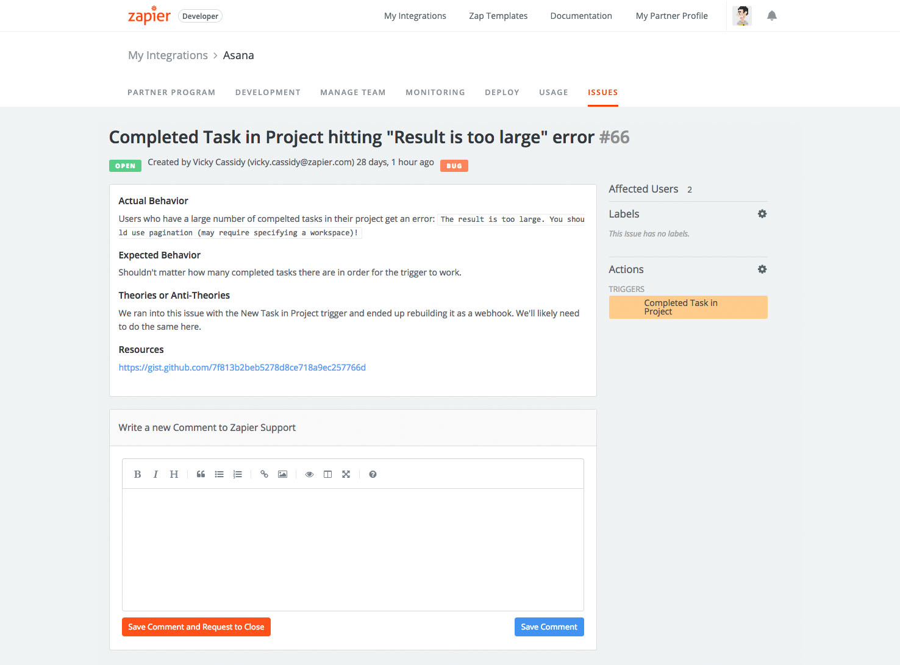Click 'This Issue has no labels.' text
The width and height of the screenshot is (900, 665).
point(649,233)
